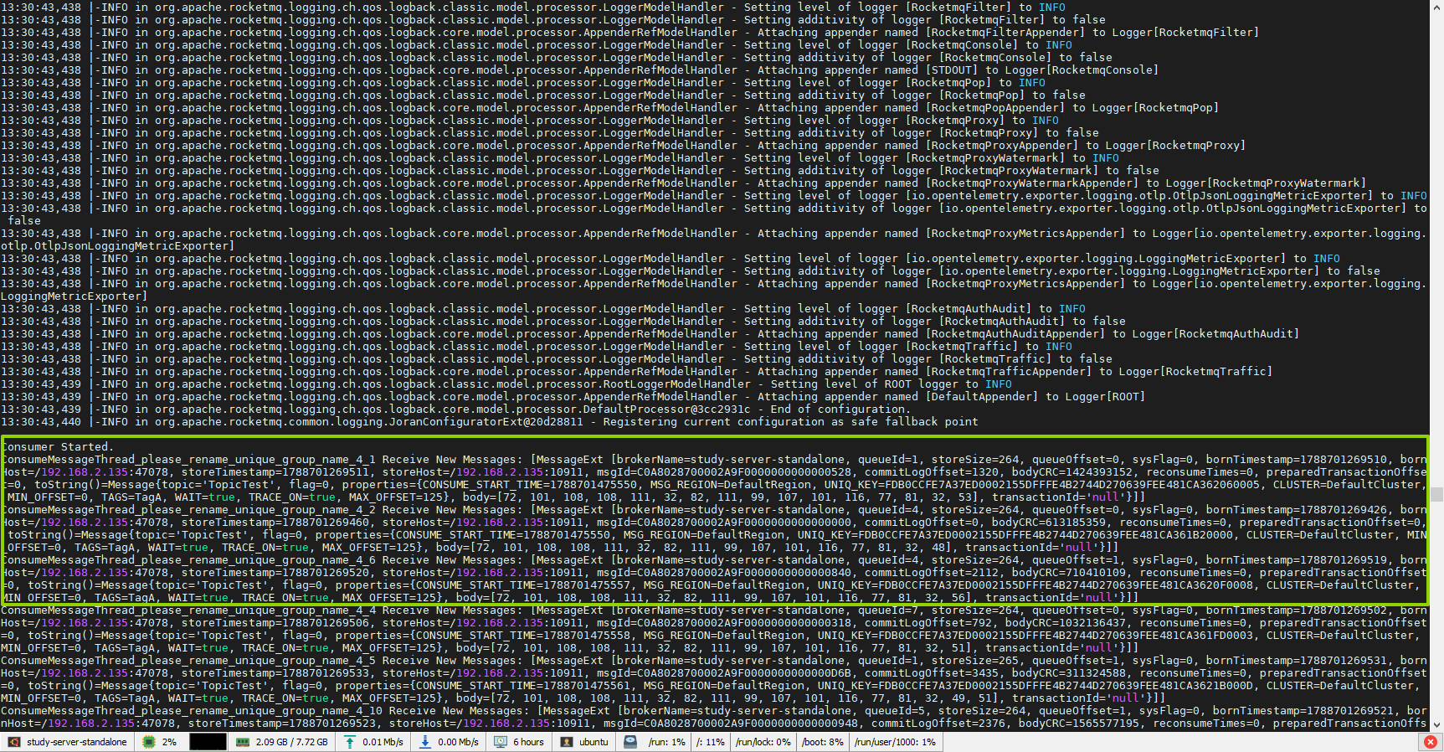
Task: Click the green upload arrow icon
Action: 350,742
